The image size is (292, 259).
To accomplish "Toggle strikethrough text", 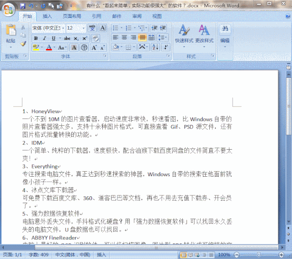I will pos(67,38).
